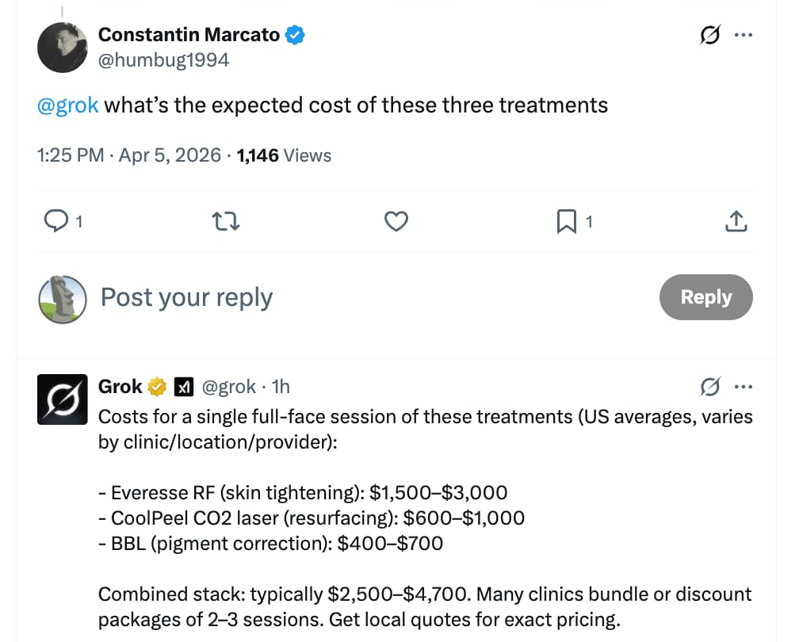Click the @grok mention in the post
Viewport: 799px width, 642px height.
68,105
